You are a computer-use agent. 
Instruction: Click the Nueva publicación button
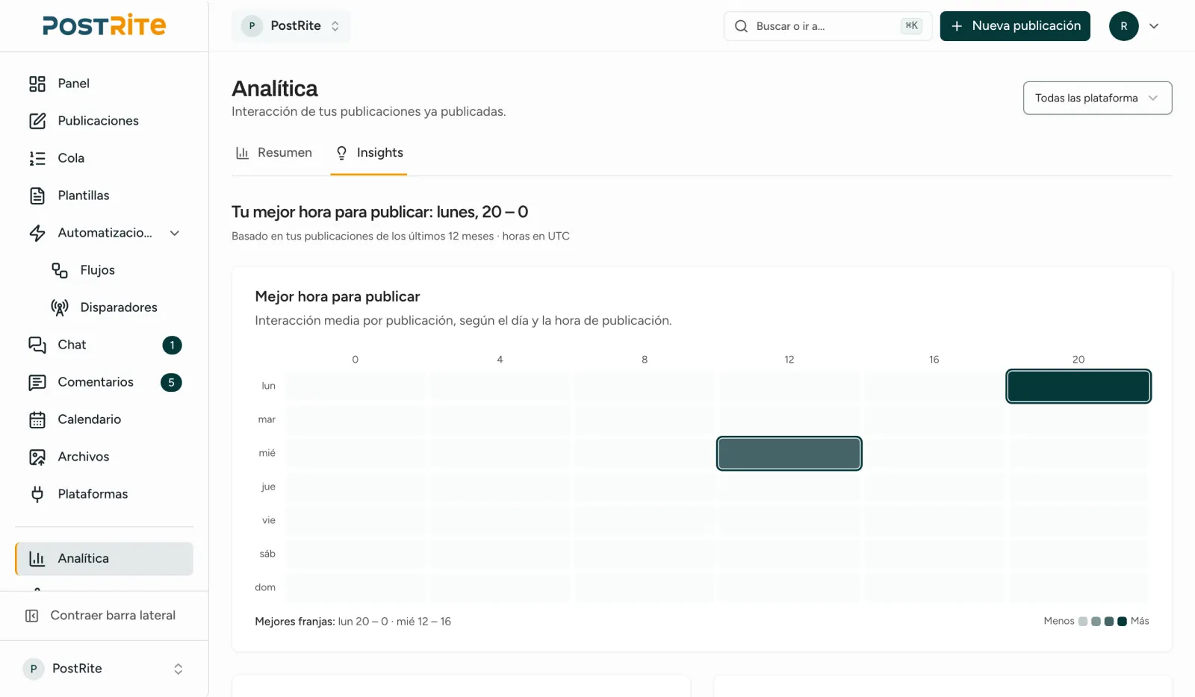pos(1015,26)
